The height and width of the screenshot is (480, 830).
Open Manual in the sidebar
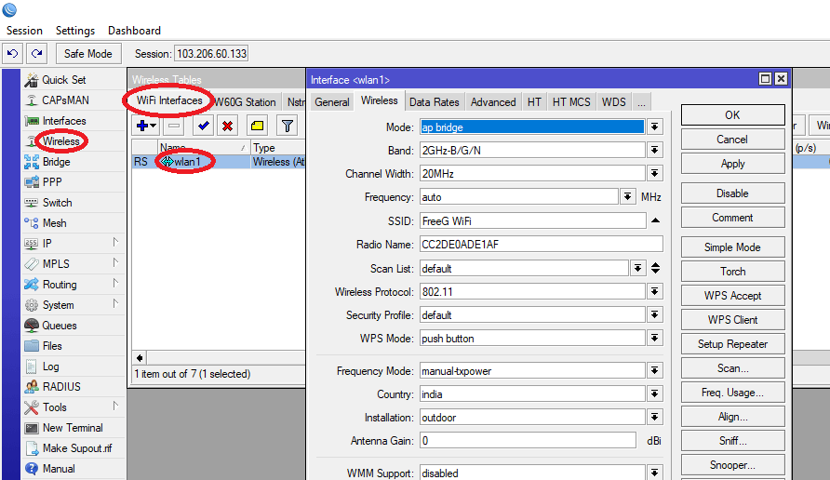coord(59,469)
